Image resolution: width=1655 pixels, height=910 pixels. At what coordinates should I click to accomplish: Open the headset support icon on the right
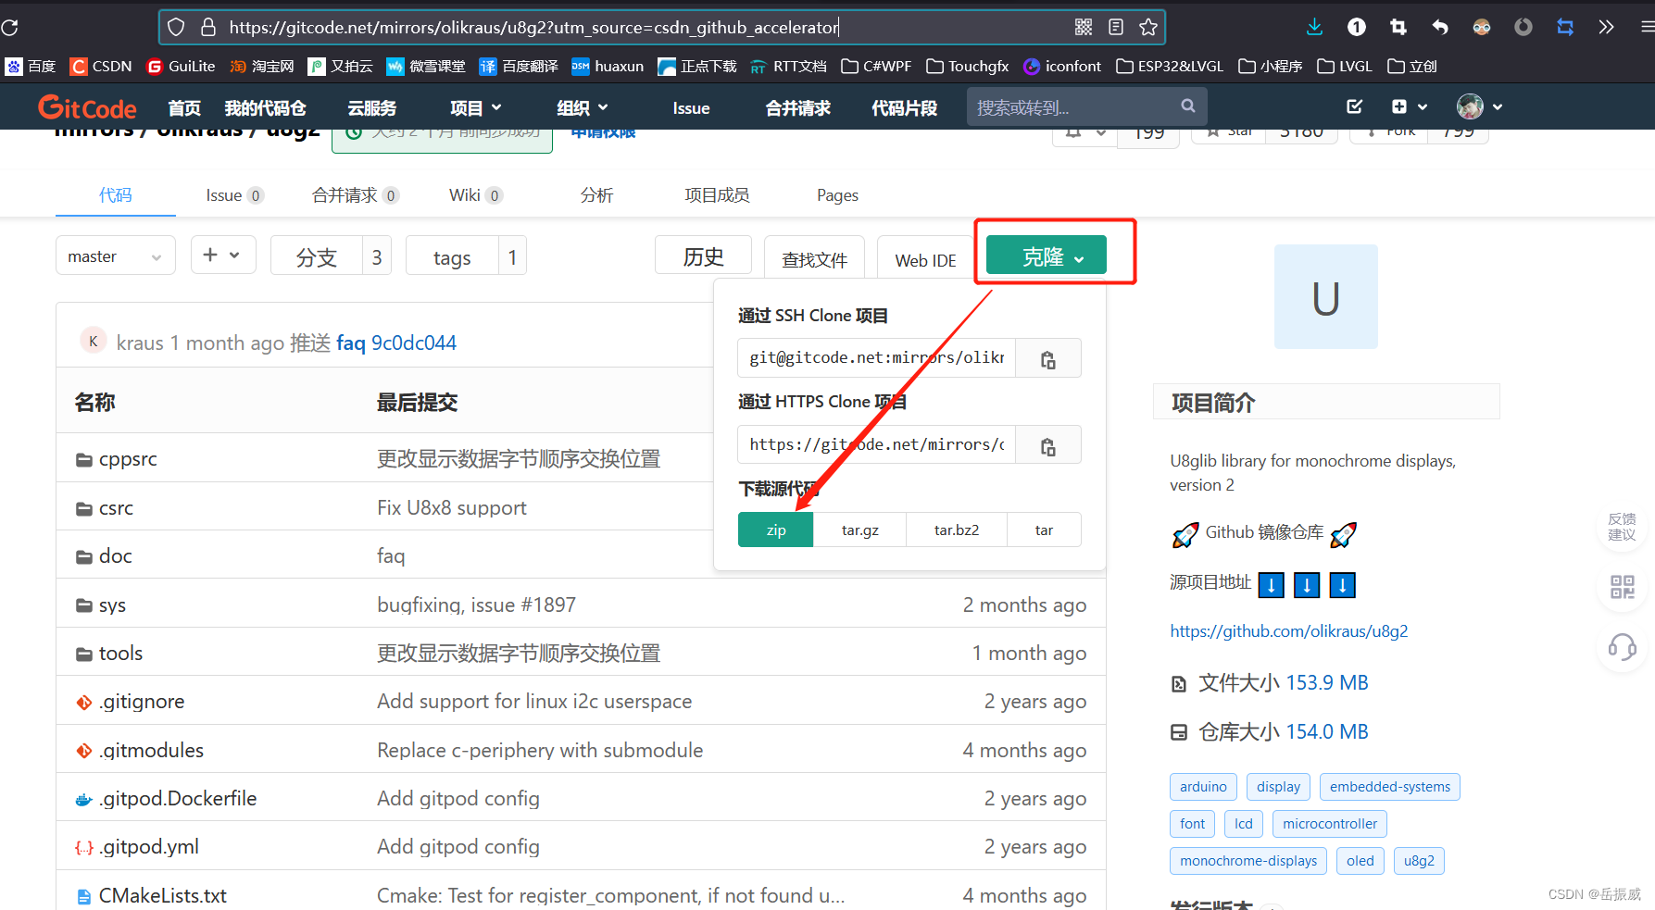click(x=1622, y=648)
